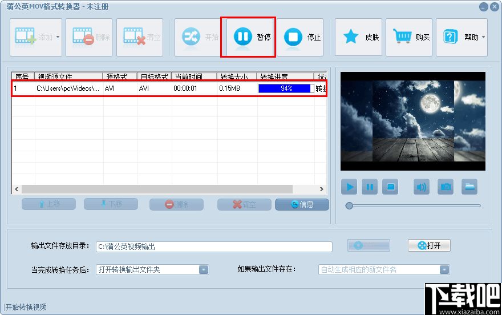Click the greyed browse button beside output path
Image resolution: width=502 pixels, height=315 pixels.
tap(369, 245)
